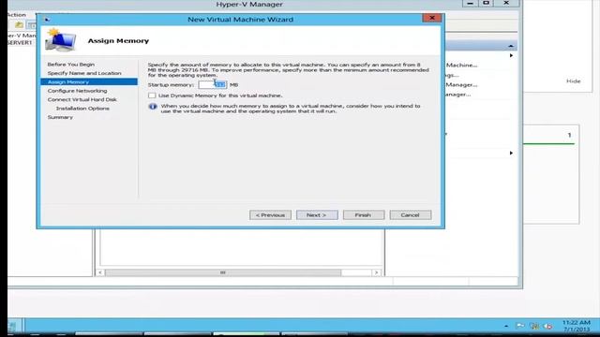Screen dimensions: 600x337
Task: Collapse the Actions pane section header
Action: [511, 46]
